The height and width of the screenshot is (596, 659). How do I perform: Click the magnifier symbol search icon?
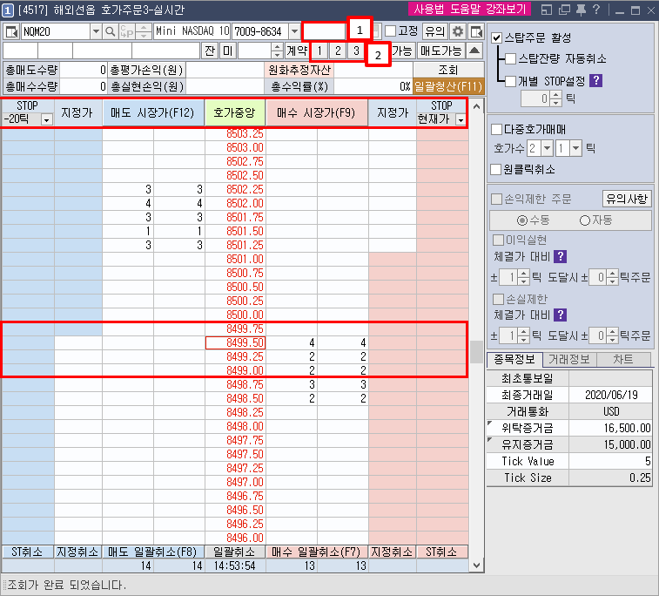coord(110,31)
